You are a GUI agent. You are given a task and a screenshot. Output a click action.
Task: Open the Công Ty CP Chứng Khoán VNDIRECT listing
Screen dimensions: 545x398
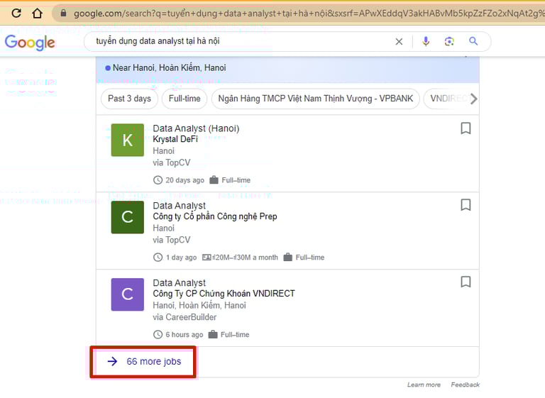coord(224,294)
